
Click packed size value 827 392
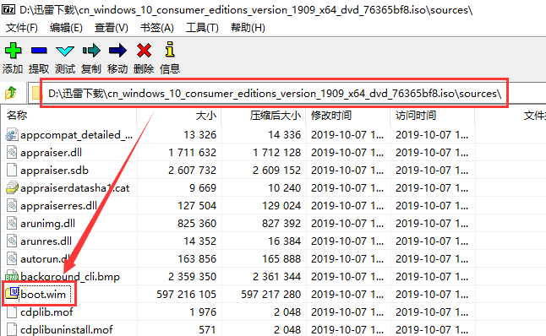tap(281, 224)
